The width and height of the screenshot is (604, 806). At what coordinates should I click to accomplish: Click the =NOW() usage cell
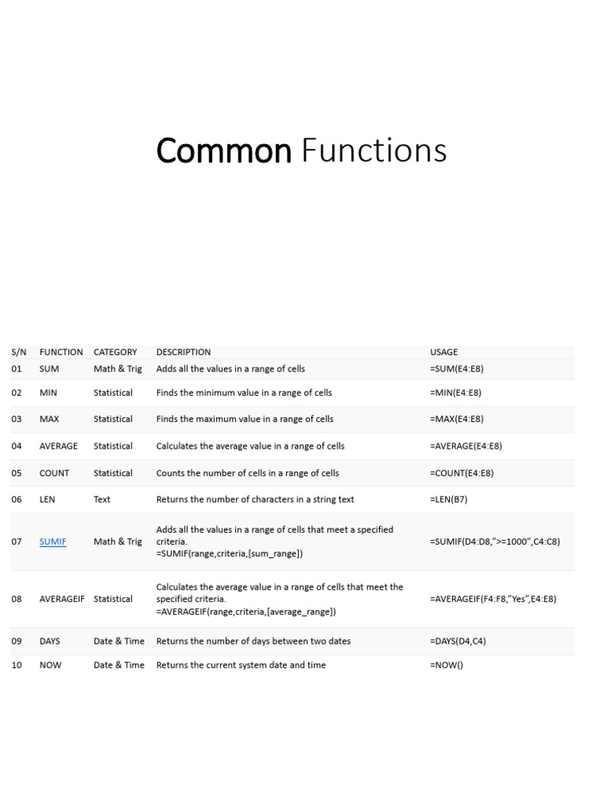(447, 665)
